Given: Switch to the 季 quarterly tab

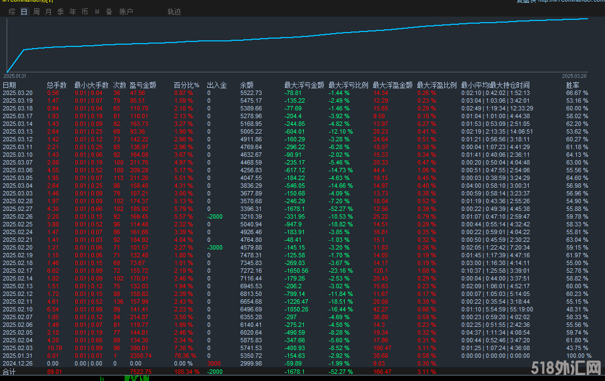Looking at the screenshot, I should click(x=61, y=12).
